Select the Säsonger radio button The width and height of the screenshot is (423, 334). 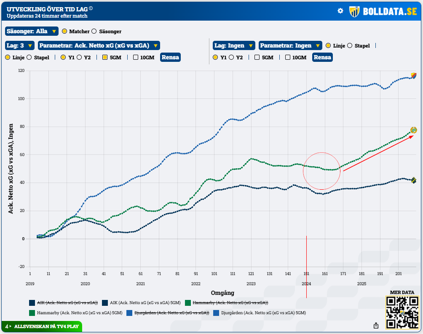(94, 31)
